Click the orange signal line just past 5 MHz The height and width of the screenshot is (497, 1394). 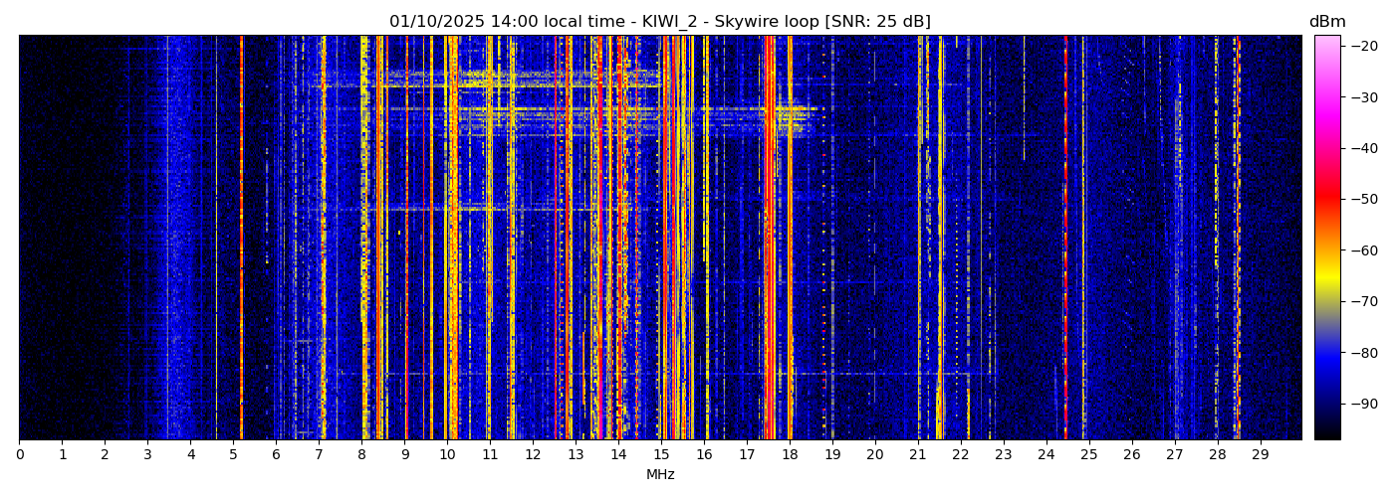tap(241, 239)
